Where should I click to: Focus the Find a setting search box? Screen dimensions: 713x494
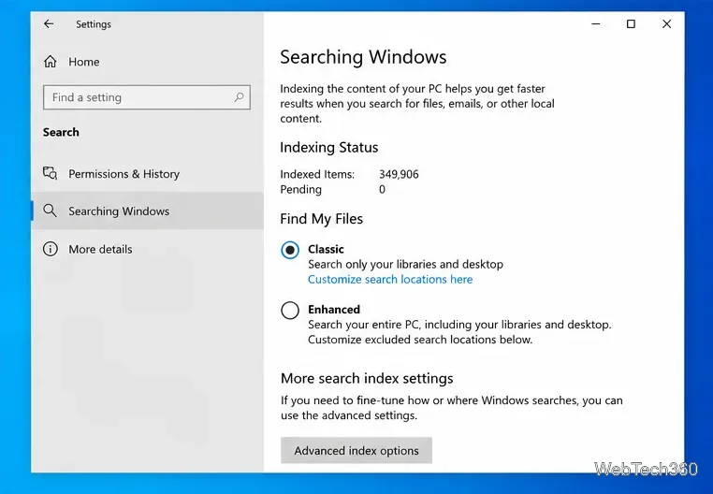pos(146,97)
